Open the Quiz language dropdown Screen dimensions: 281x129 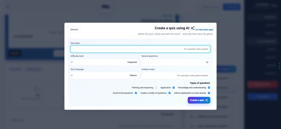105,75
